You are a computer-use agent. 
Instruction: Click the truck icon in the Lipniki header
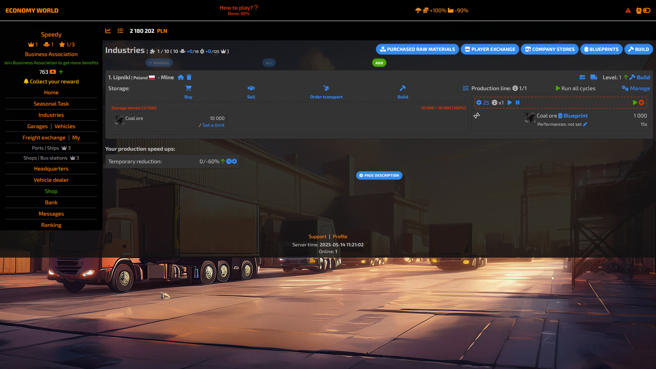coord(593,78)
